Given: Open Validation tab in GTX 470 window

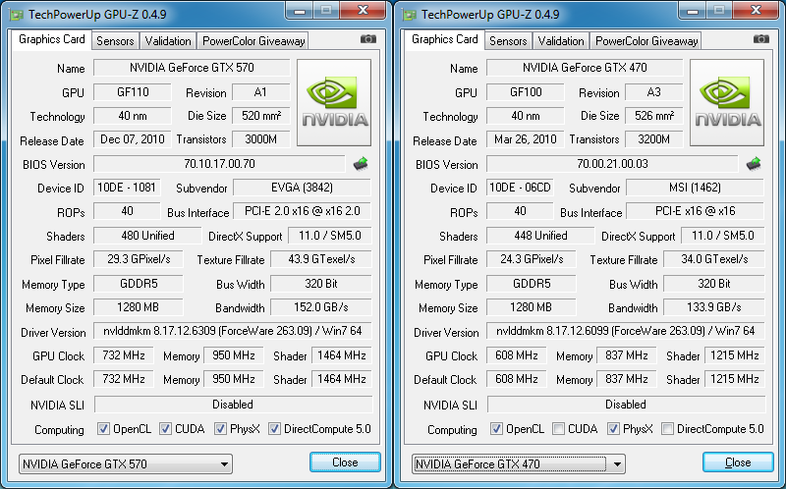Looking at the screenshot, I should [561, 41].
